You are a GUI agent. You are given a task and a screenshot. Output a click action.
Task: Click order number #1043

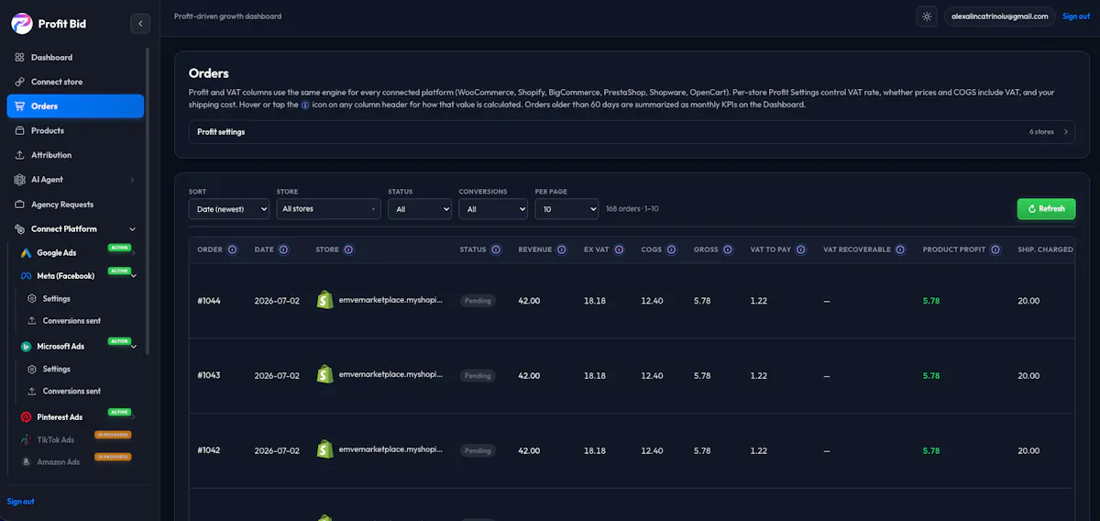point(209,376)
